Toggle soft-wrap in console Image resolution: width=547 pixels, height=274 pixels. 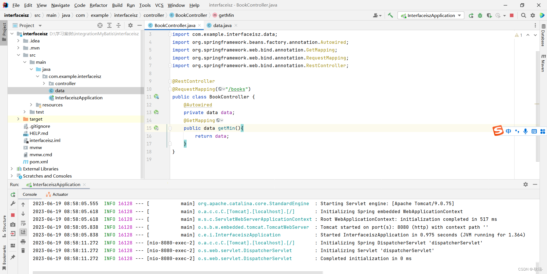(23, 223)
